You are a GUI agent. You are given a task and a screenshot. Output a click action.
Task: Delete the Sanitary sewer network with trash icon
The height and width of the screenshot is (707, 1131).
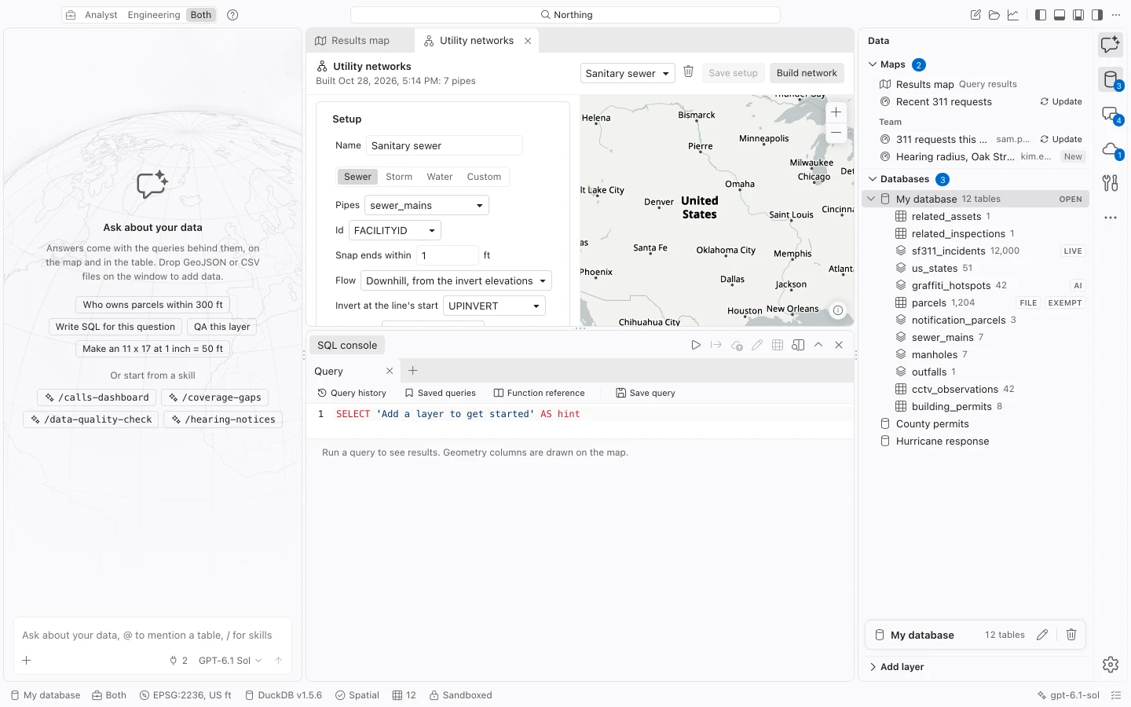click(x=688, y=72)
